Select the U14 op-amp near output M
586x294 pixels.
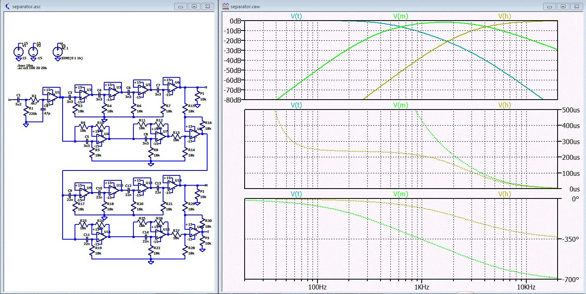point(171,185)
